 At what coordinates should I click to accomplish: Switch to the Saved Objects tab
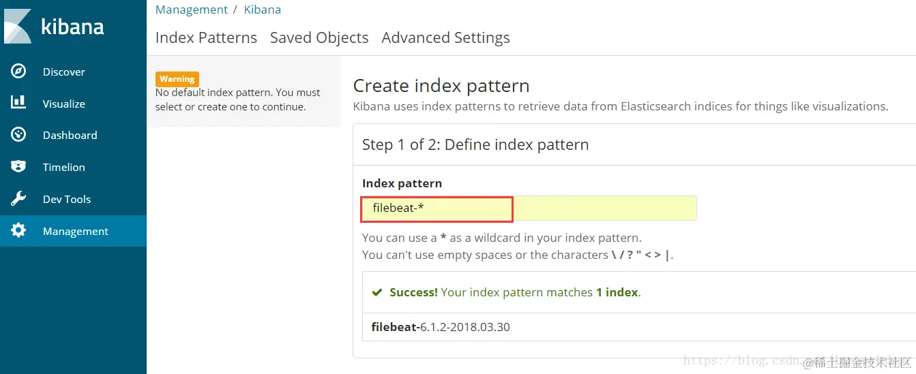click(x=319, y=37)
